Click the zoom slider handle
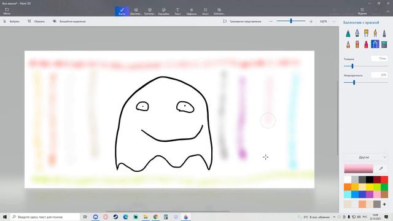This screenshot has height=221, width=393. (x=291, y=21)
